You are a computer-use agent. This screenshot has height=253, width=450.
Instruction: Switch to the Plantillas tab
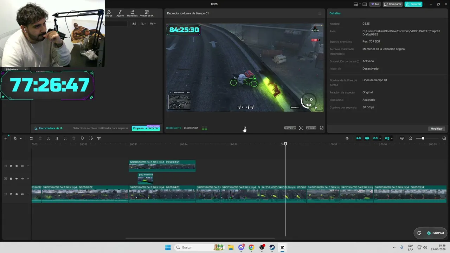click(x=132, y=13)
